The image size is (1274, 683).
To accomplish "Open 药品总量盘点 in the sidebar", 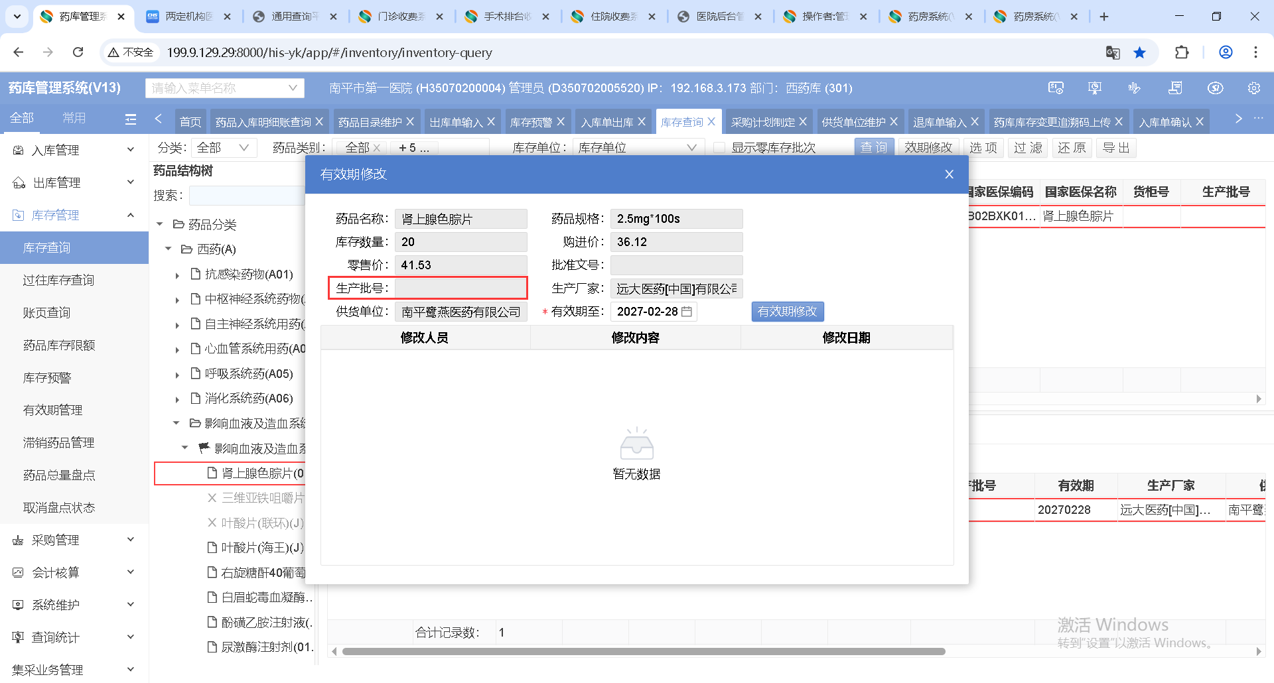I will (74, 475).
